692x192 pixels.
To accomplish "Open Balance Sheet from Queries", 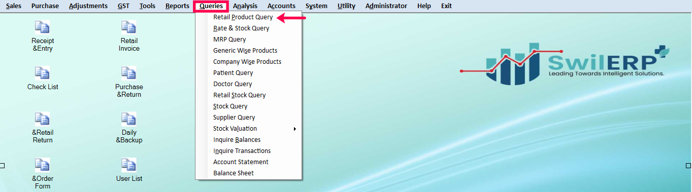I will [249, 173].
